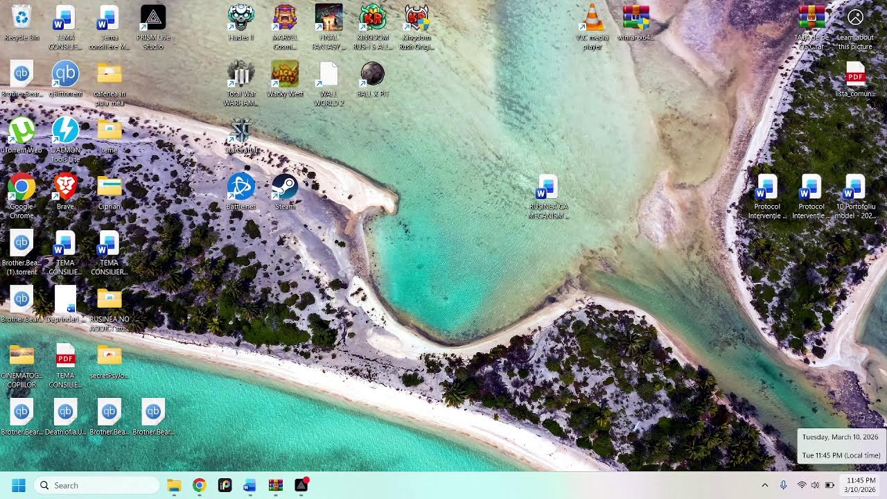Select Kingdom Rush Origins shortcut
The width and height of the screenshot is (887, 499).
[416, 27]
